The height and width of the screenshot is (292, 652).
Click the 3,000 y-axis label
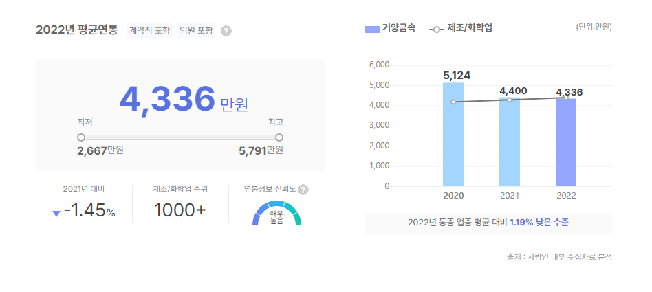(x=379, y=126)
